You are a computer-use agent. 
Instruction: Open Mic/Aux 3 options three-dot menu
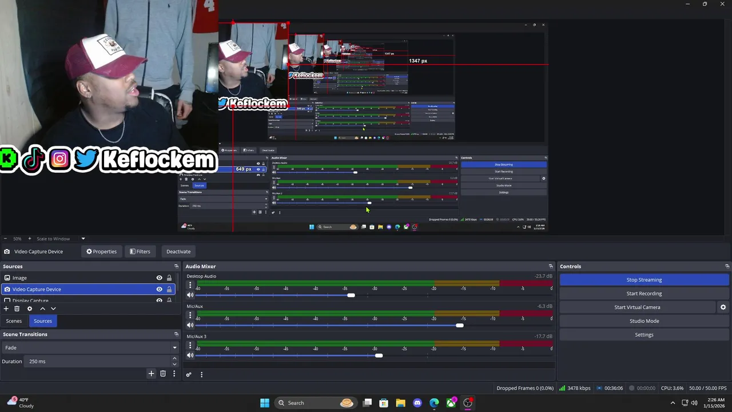[x=190, y=345]
